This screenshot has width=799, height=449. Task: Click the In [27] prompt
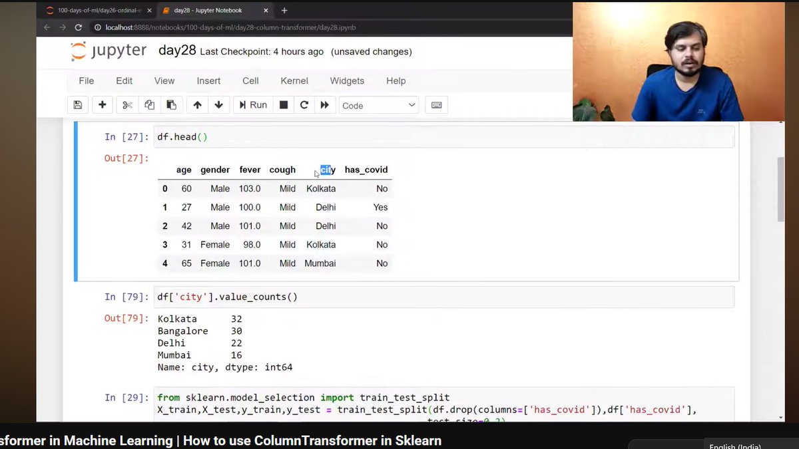tap(127, 137)
